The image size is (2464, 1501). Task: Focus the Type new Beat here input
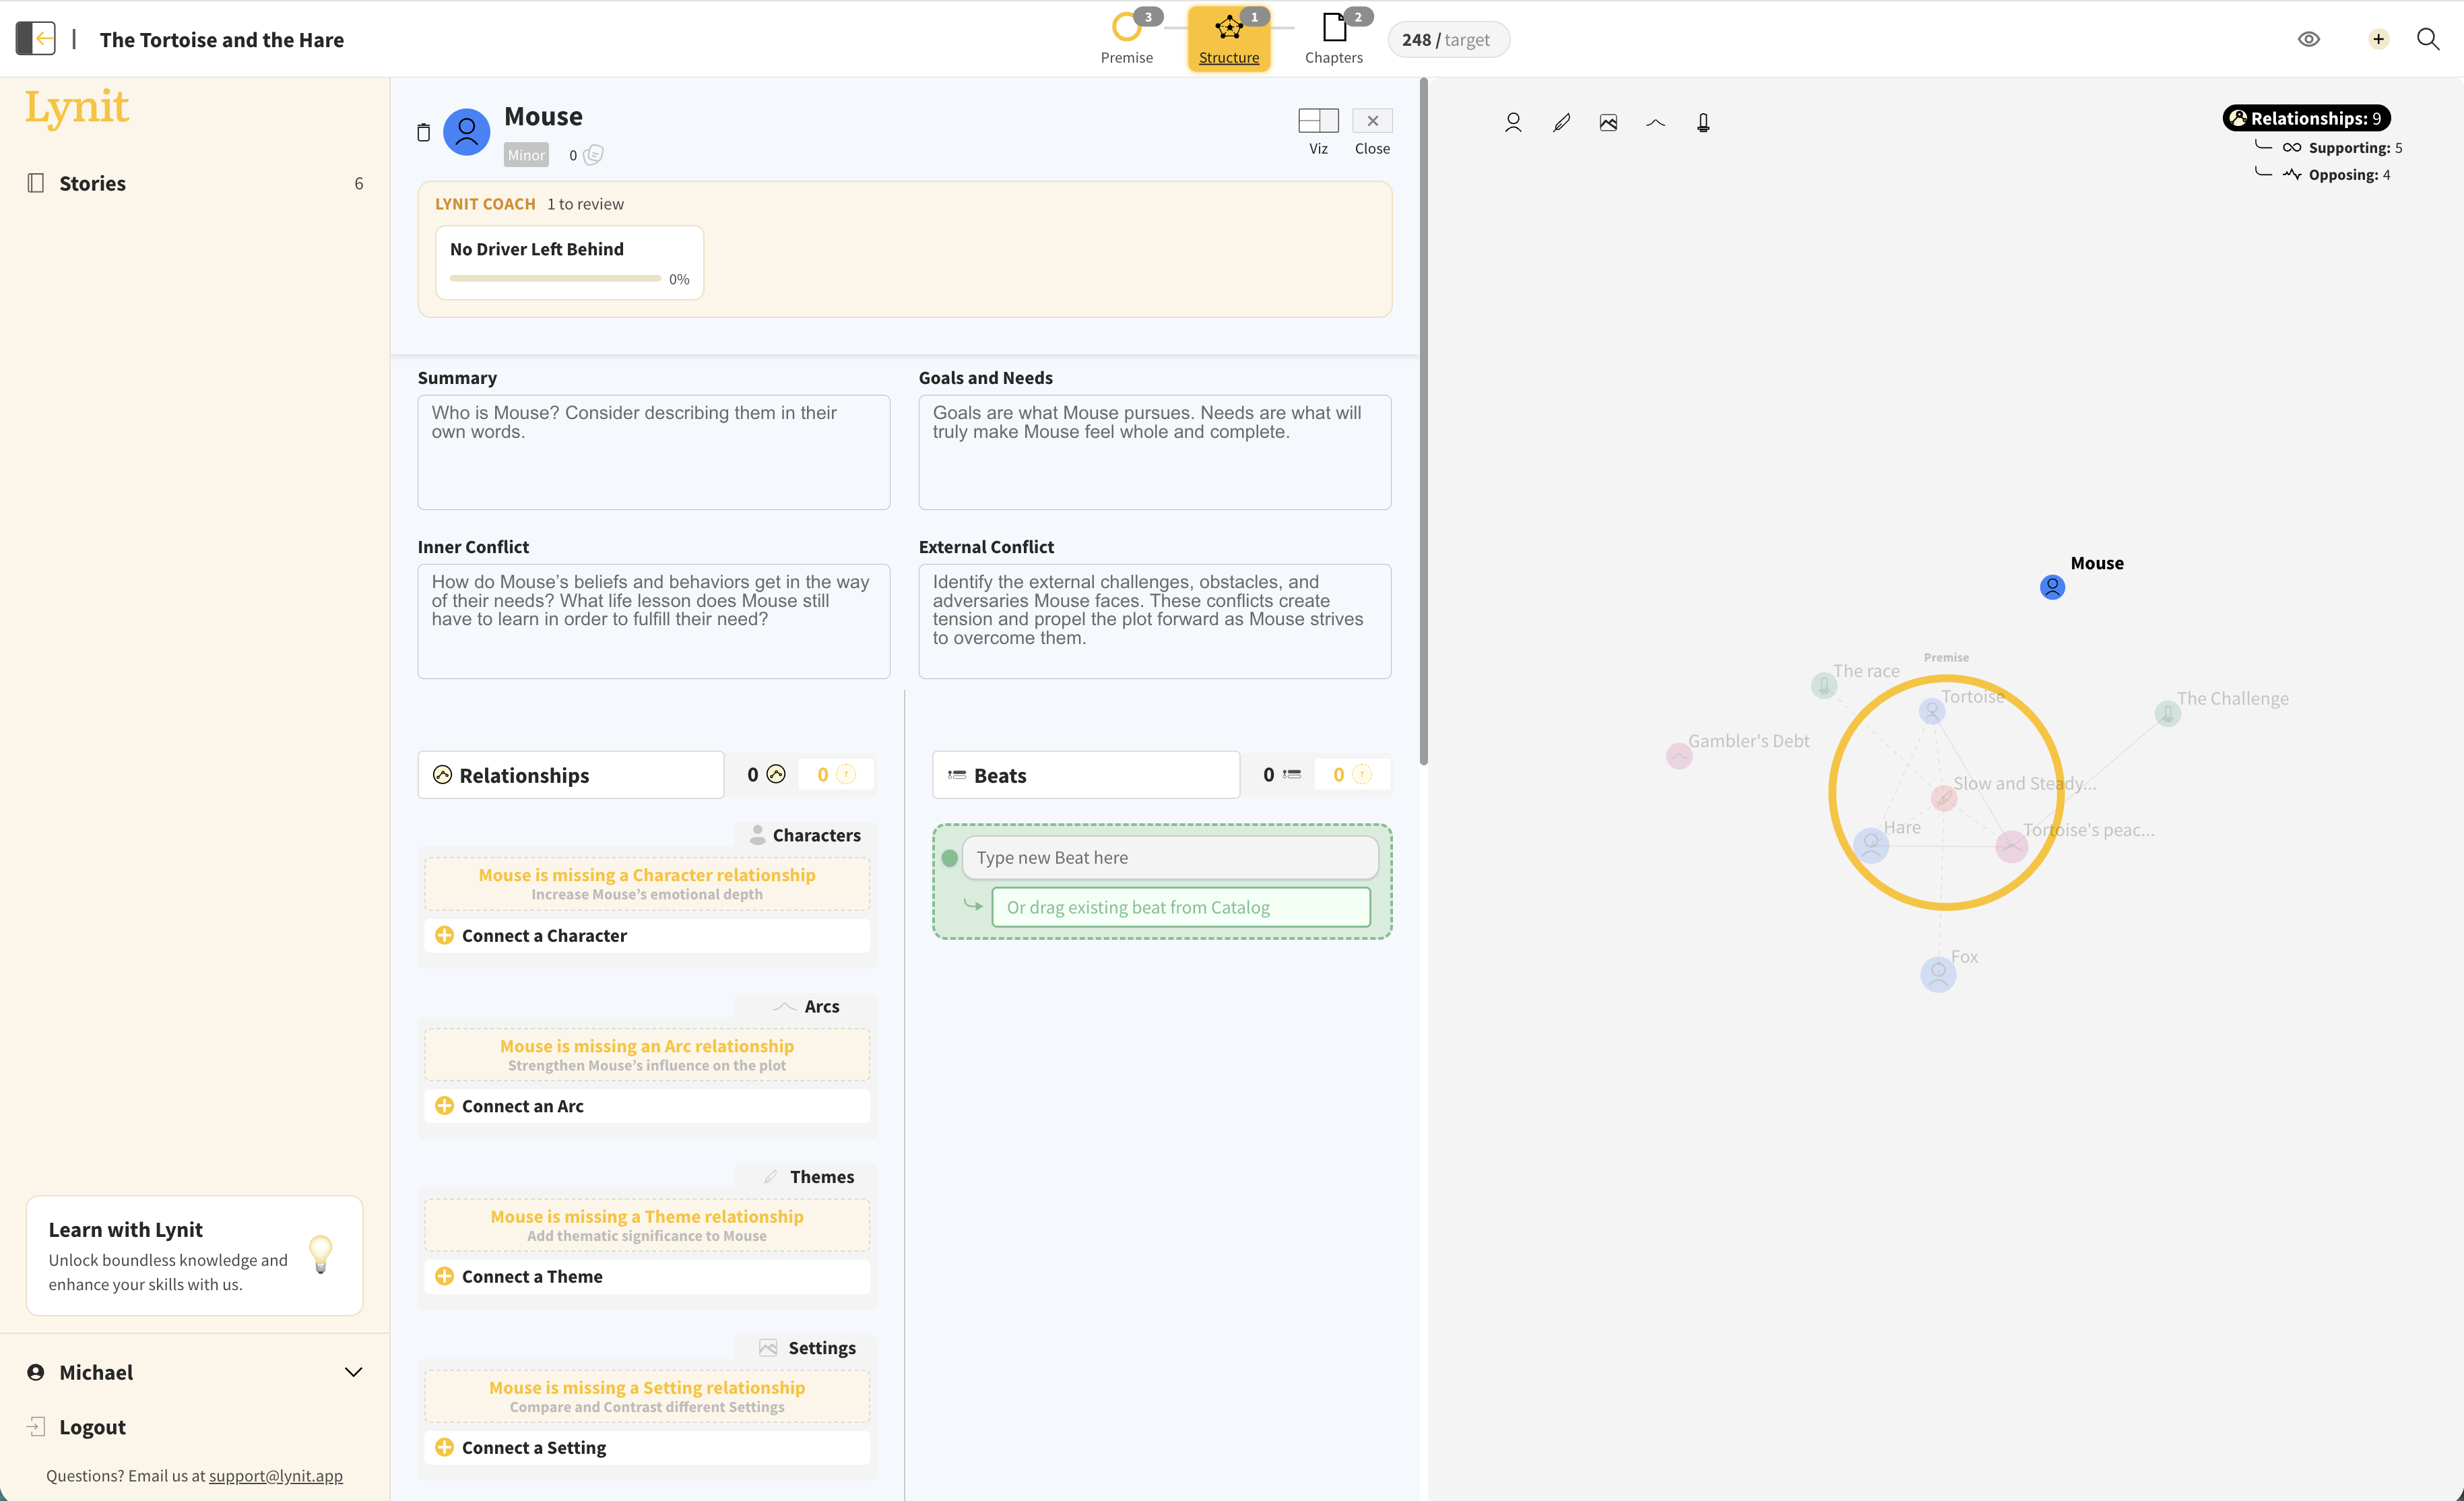point(1170,858)
